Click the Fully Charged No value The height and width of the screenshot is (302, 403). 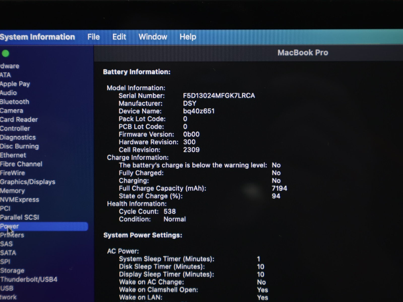point(276,173)
